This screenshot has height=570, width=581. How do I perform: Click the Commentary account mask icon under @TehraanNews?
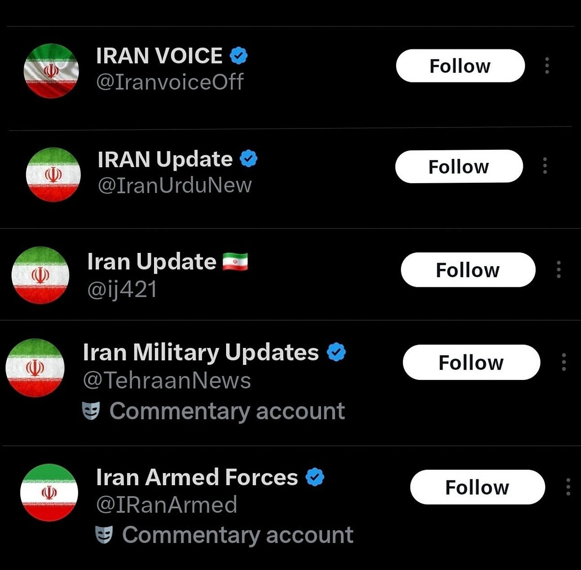pyautogui.click(x=91, y=412)
